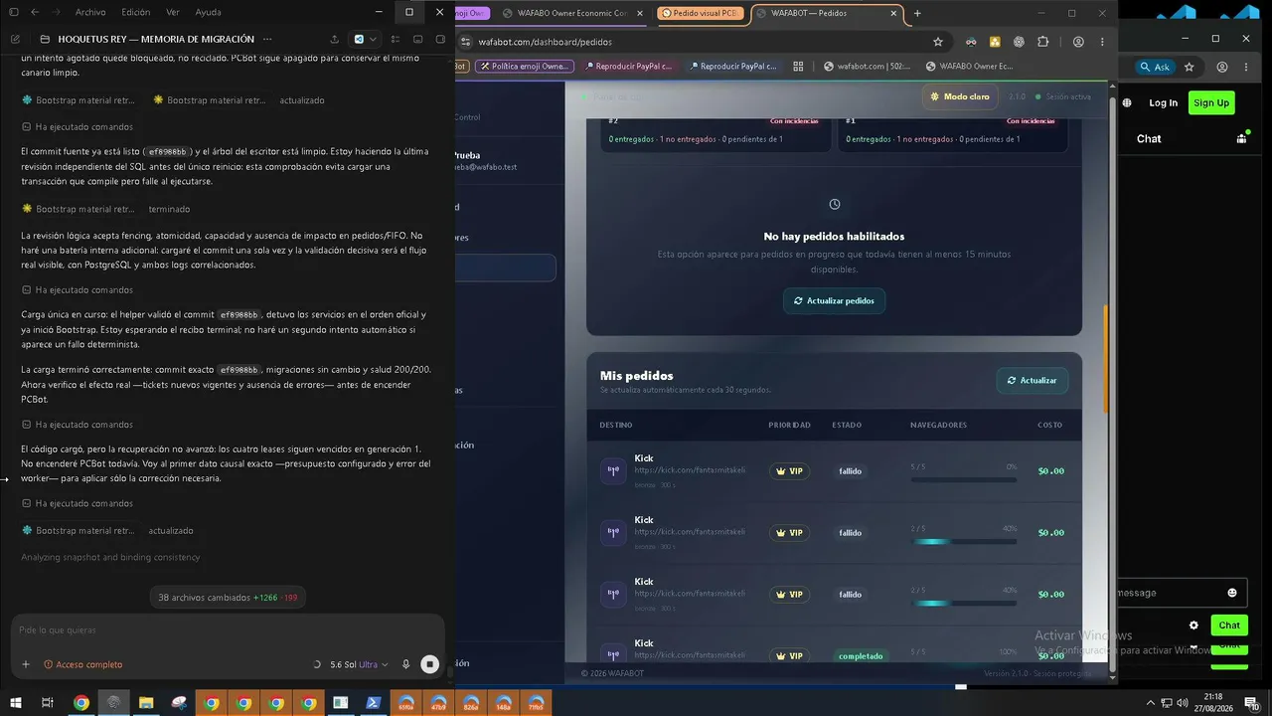Expand 'Ha ejecutado comandos' above 'Carga única en curso'
Image resolution: width=1272 pixels, height=716 pixels.
click(x=78, y=290)
